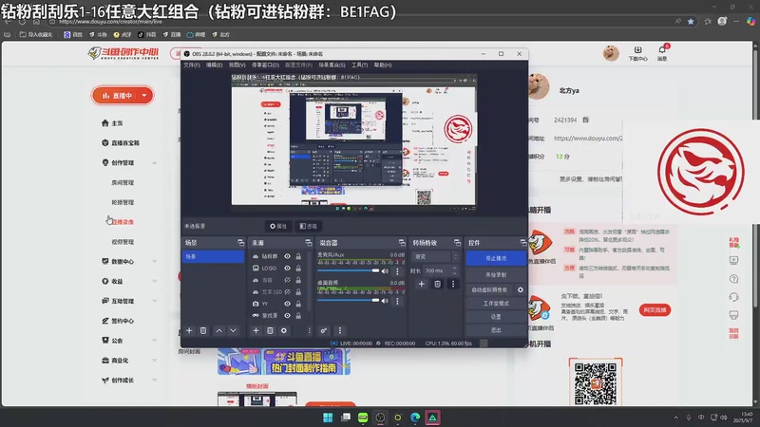This screenshot has width=760, height=427.
Task: Open audio mixer menu dots at panel bottom
Action: point(340,330)
